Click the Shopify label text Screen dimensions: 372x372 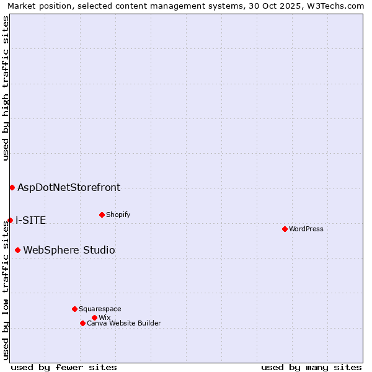[x=118, y=215]
